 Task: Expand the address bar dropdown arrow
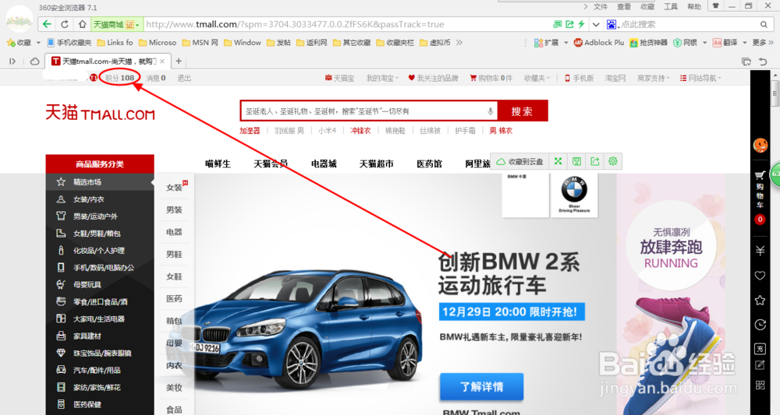pos(595,24)
